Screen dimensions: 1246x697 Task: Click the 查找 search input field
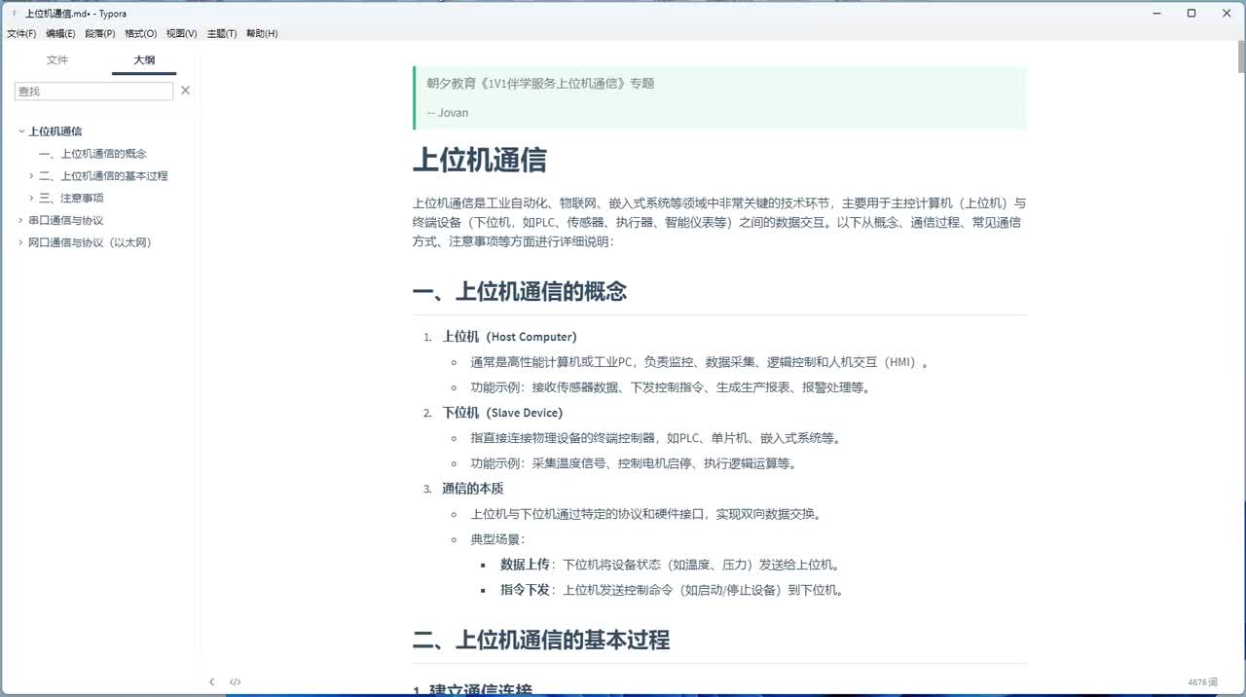(93, 91)
